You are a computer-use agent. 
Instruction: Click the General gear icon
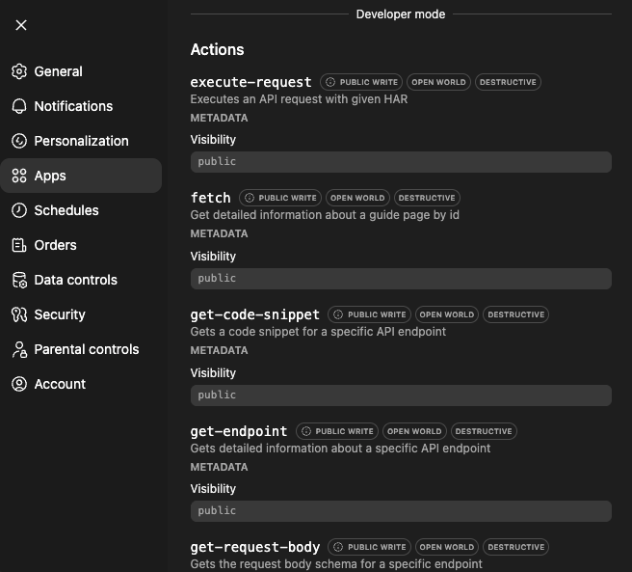(19, 71)
